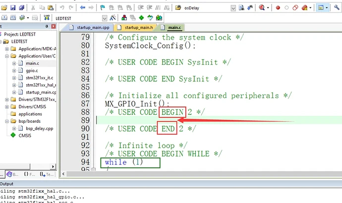The height and width of the screenshot is (203, 342).
Task: Expand the gpio.c file node
Action: [13, 70]
